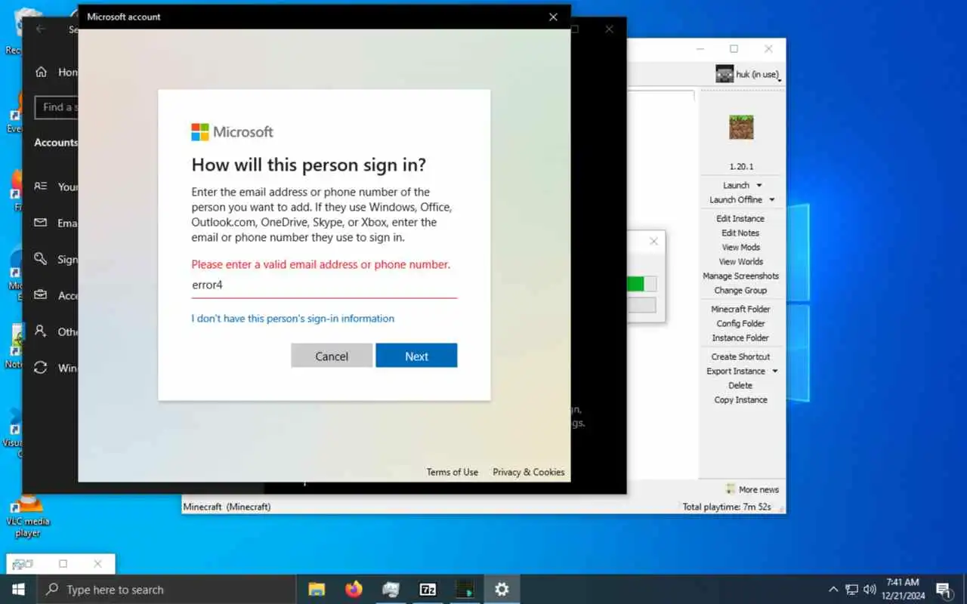Click the Minecraft (Minecraft) status bar text
This screenshot has width=967, height=604.
tap(227, 507)
